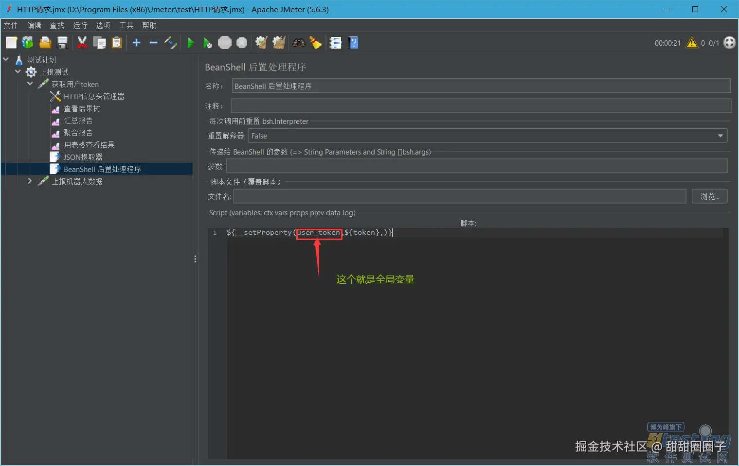Screen dimensions: 739x466
Task: Collapse the 测试计划 tree node
Action: [x=6, y=59]
